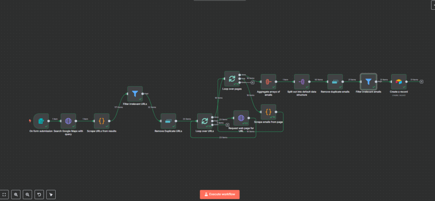Click 21 items label after Remove duplicate emails

[352, 80]
